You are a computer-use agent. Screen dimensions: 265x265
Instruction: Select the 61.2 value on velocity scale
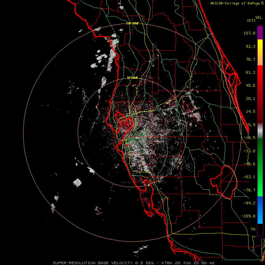click(251, 72)
